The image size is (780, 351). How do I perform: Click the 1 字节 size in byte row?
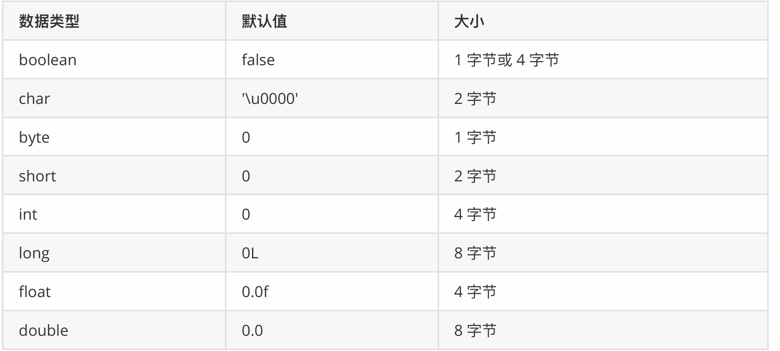point(475,137)
